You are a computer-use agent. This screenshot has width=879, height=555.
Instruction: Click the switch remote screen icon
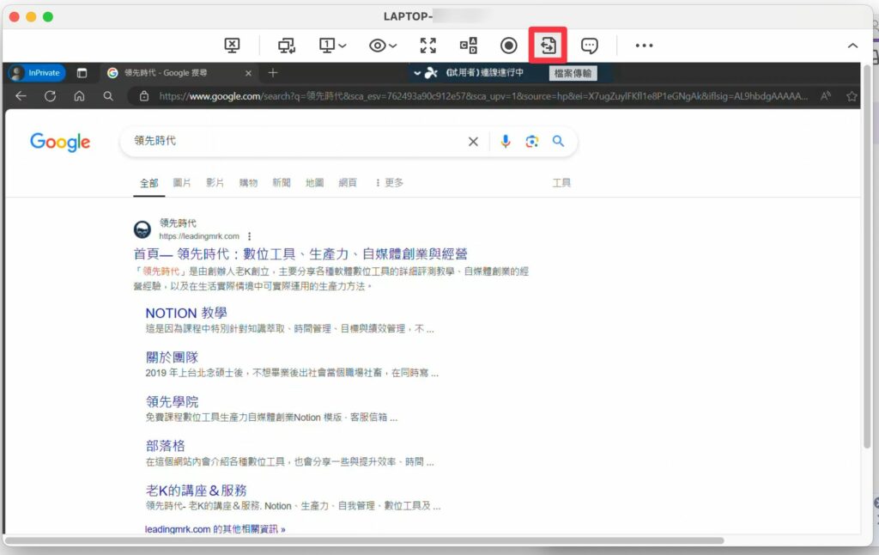point(287,46)
